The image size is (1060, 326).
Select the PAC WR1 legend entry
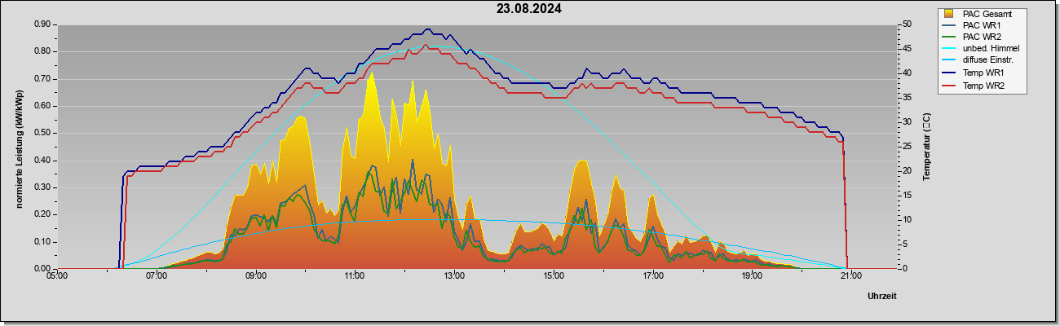[x=976, y=26]
